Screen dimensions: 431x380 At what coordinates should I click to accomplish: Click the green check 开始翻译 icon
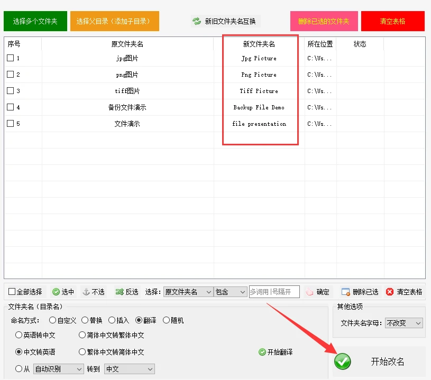(x=262, y=352)
